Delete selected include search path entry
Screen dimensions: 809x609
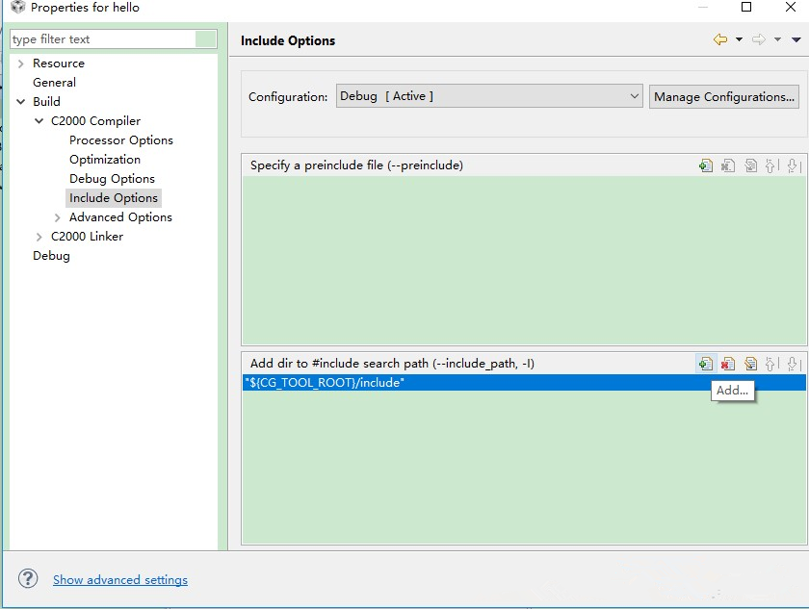tap(728, 364)
